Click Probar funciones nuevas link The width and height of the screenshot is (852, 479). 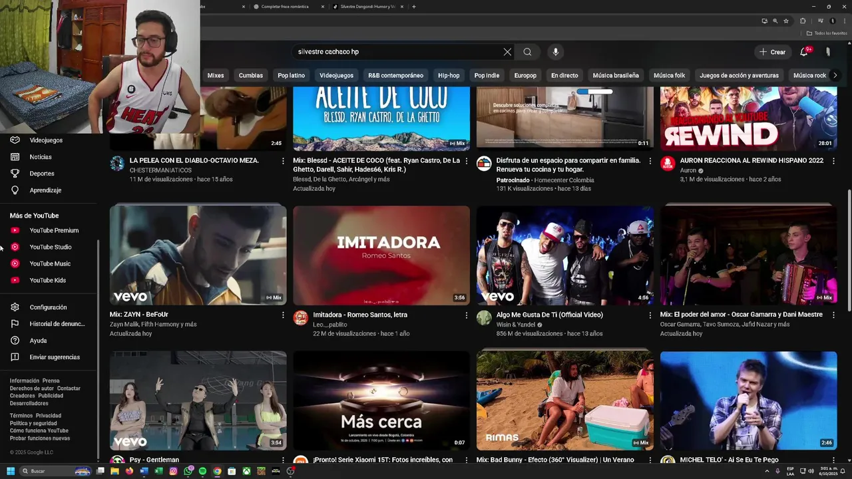(40, 438)
